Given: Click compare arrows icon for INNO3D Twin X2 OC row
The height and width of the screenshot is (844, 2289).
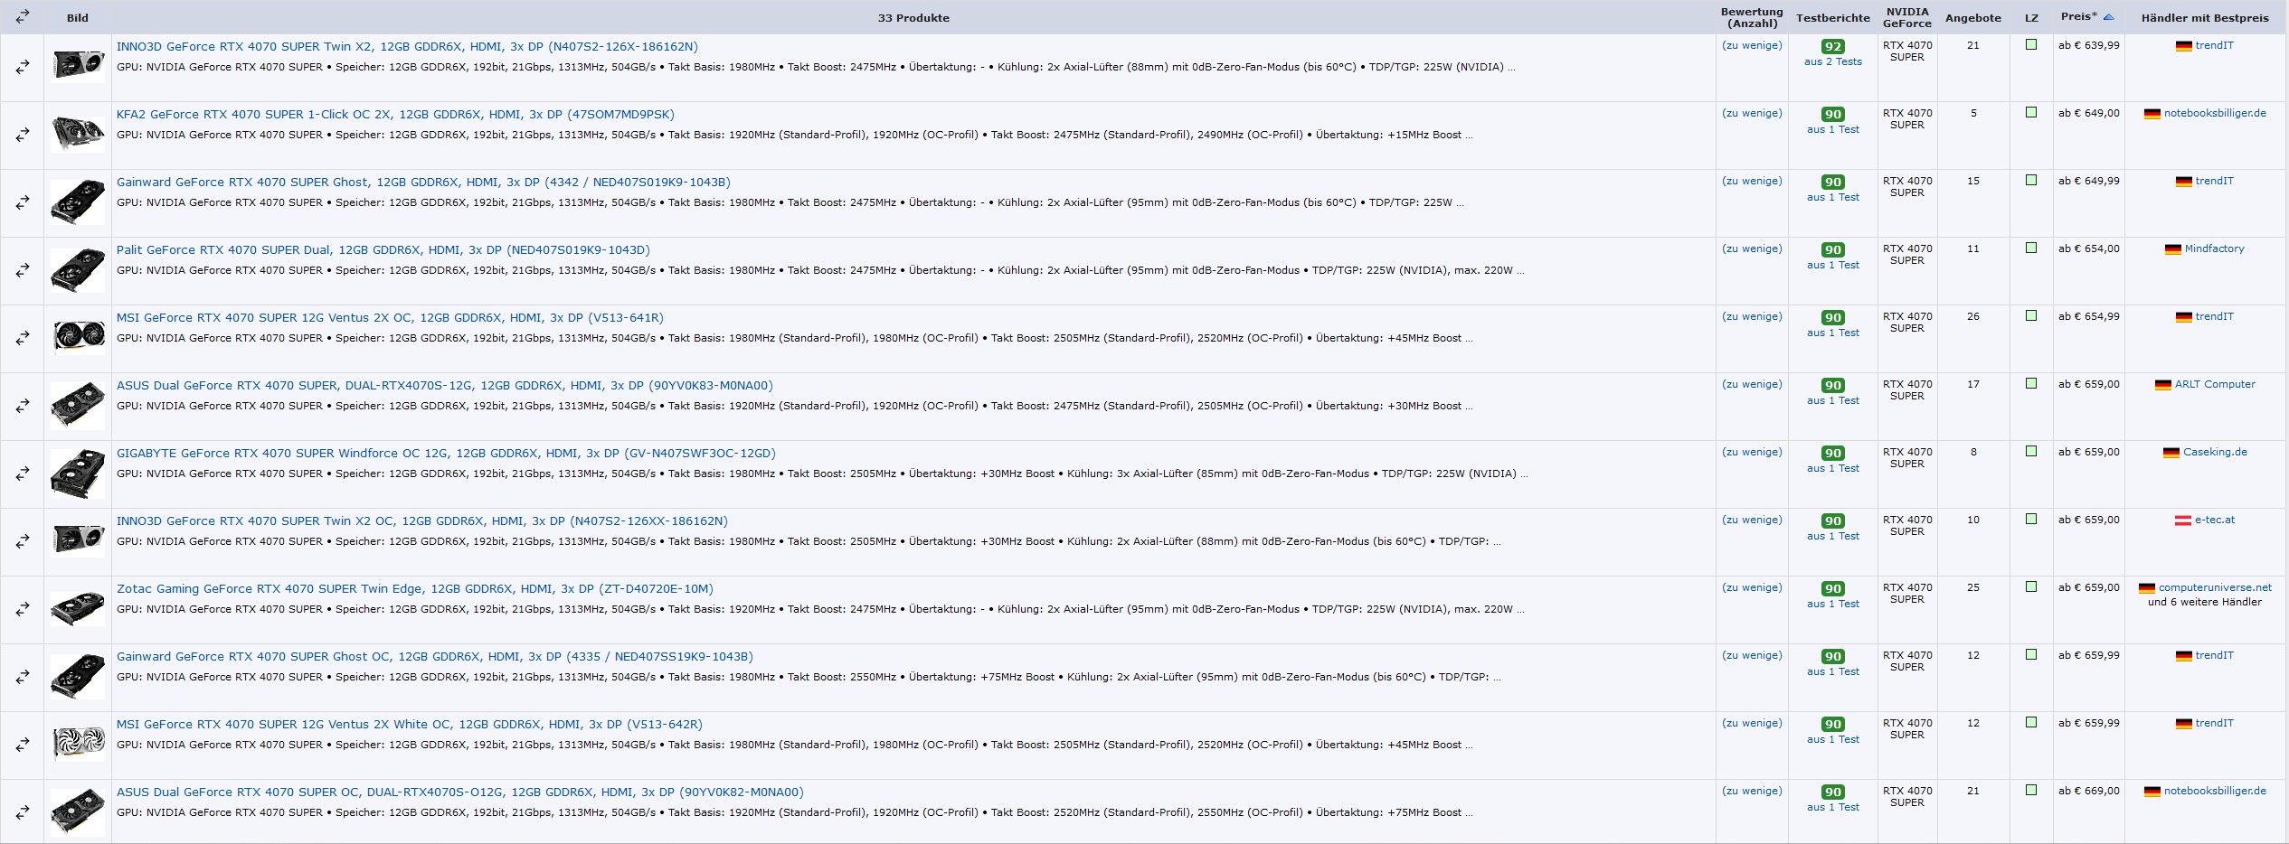Looking at the screenshot, I should [x=23, y=541].
